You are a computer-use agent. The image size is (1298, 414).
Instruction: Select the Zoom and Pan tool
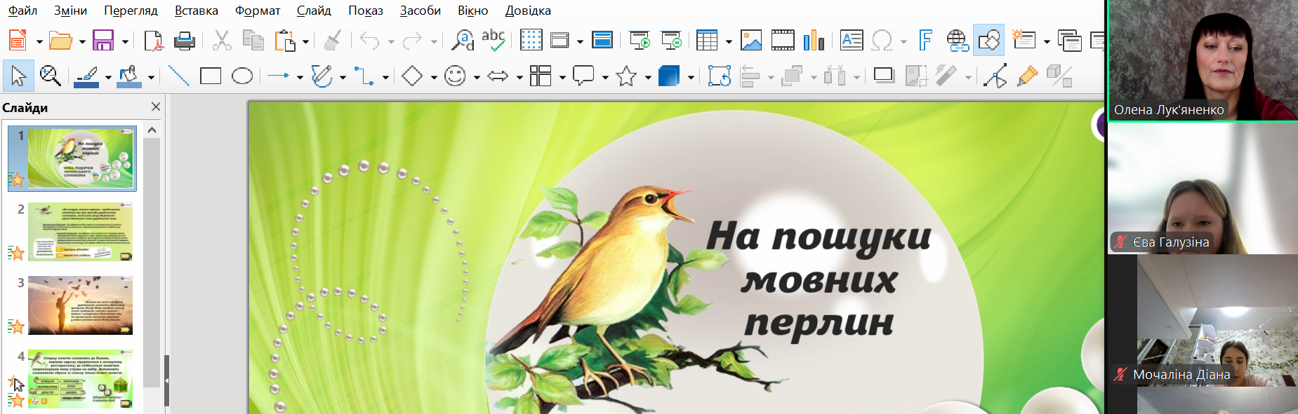click(50, 76)
